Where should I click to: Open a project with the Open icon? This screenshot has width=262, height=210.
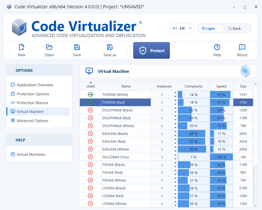click(49, 50)
